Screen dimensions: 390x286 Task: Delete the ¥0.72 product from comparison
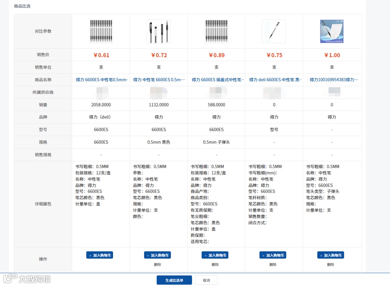[157, 265]
